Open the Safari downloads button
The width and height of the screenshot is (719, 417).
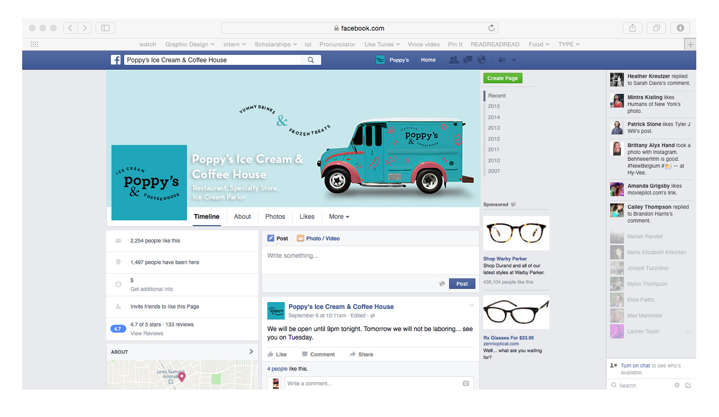pos(680,28)
